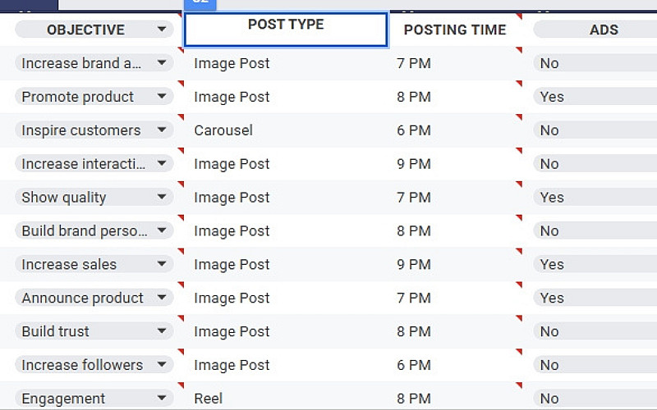
Task: Click the 'Reel' post type cell
Action: 209,399
